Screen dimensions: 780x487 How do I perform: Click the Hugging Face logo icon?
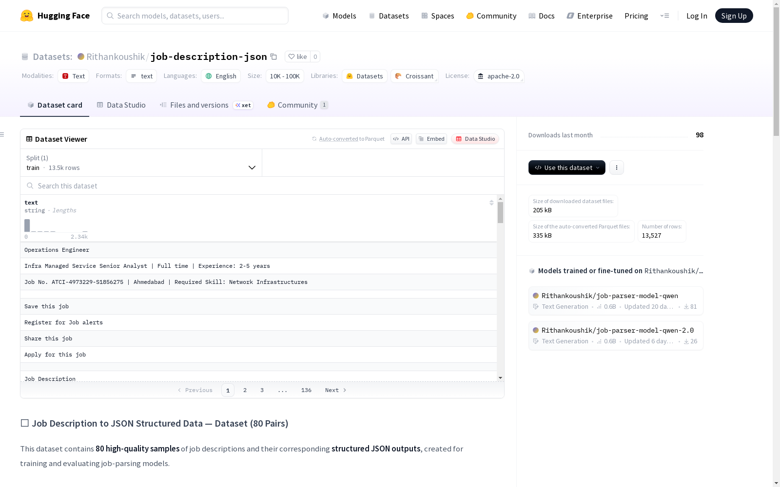(27, 16)
